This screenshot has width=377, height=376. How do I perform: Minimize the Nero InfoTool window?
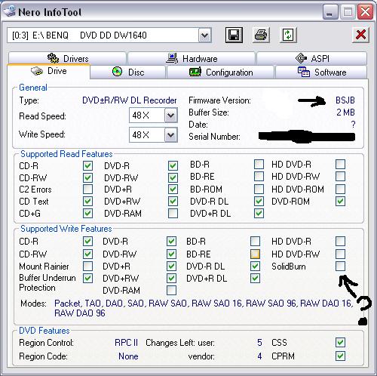tap(329, 12)
